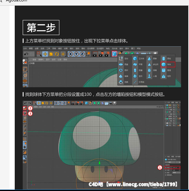
Task: Open 创建 menu in C4D menu bar
Action: pyautogui.click(x=36, y=49)
